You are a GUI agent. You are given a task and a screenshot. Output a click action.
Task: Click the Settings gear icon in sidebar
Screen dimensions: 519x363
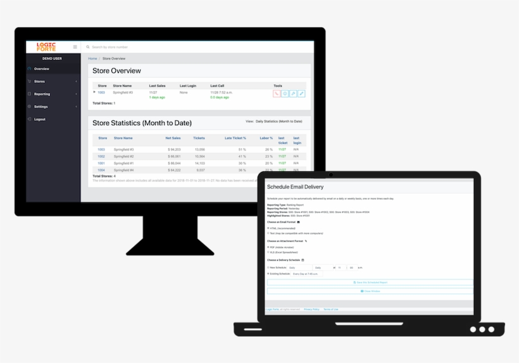coord(30,106)
